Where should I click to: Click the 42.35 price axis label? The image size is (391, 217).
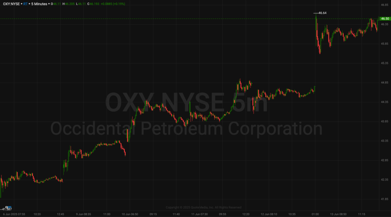[x=385, y=180]
